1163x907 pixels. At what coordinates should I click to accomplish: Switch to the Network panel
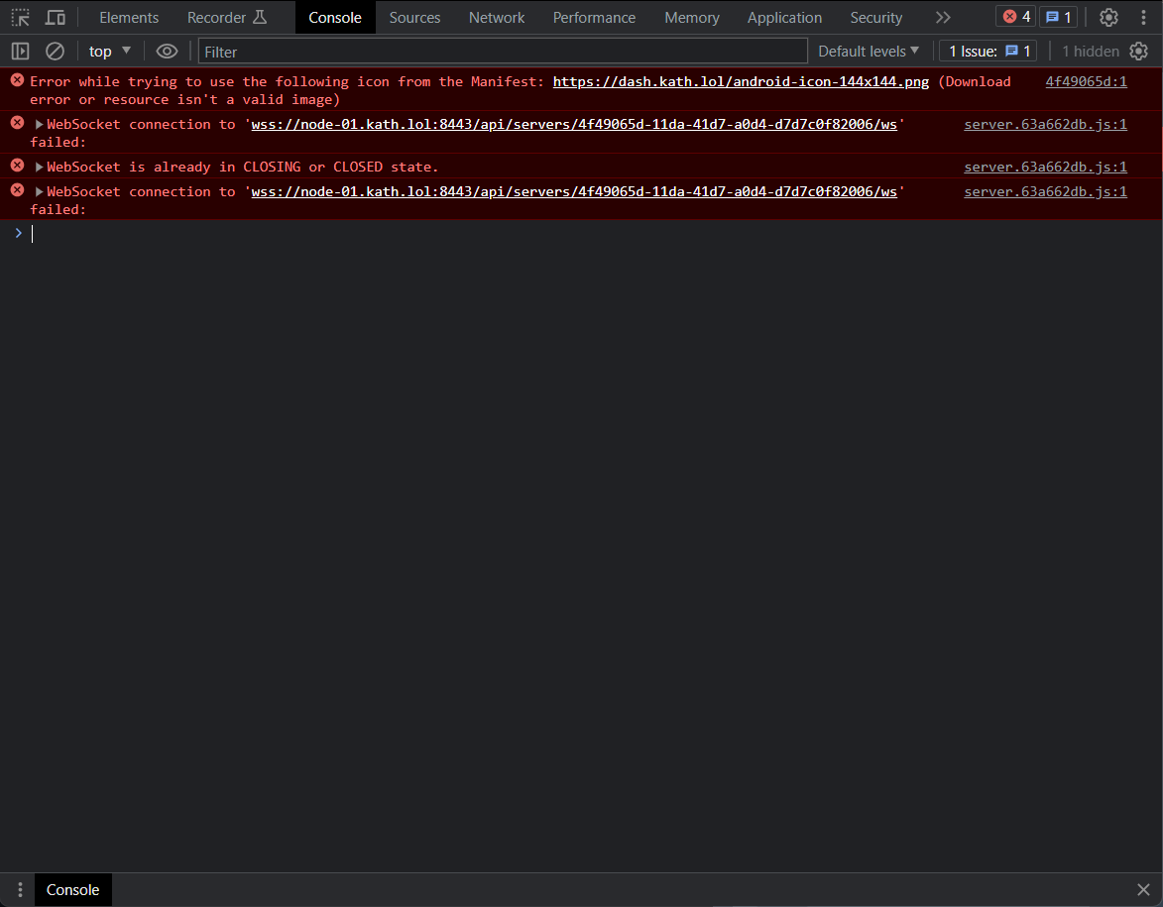coord(496,17)
